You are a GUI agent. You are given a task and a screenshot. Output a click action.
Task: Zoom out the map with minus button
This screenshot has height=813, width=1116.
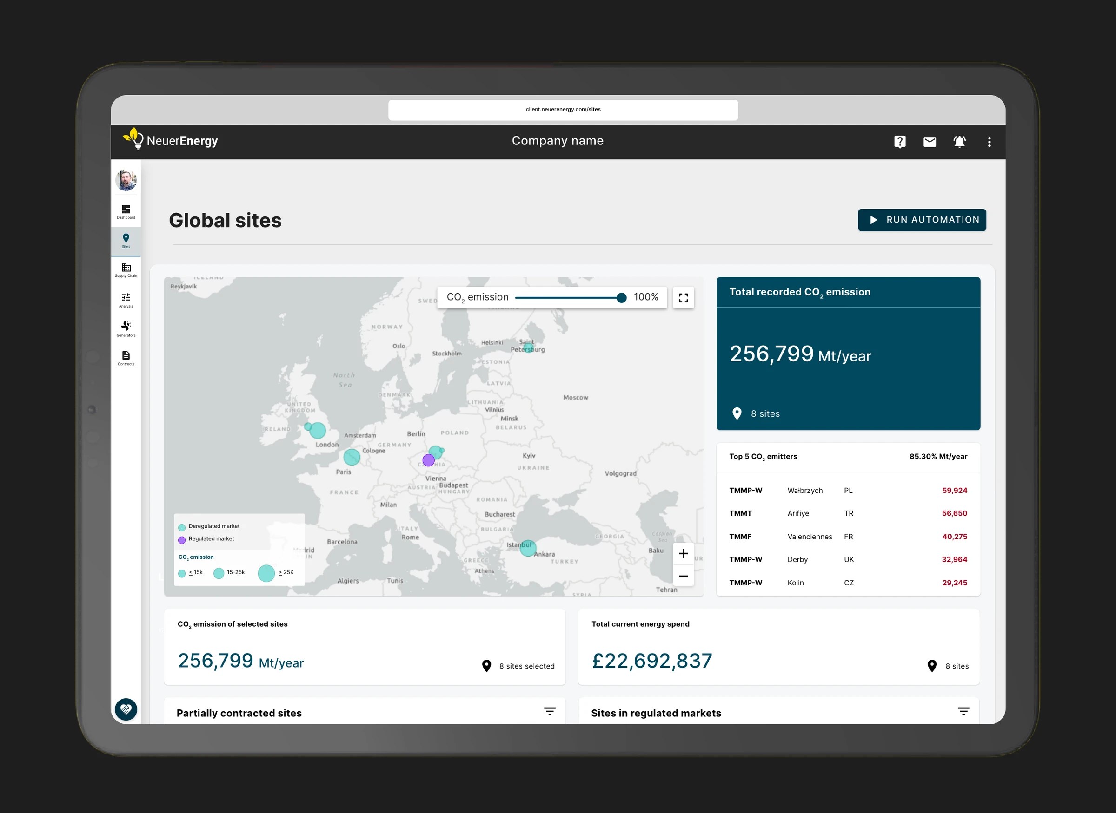(683, 576)
